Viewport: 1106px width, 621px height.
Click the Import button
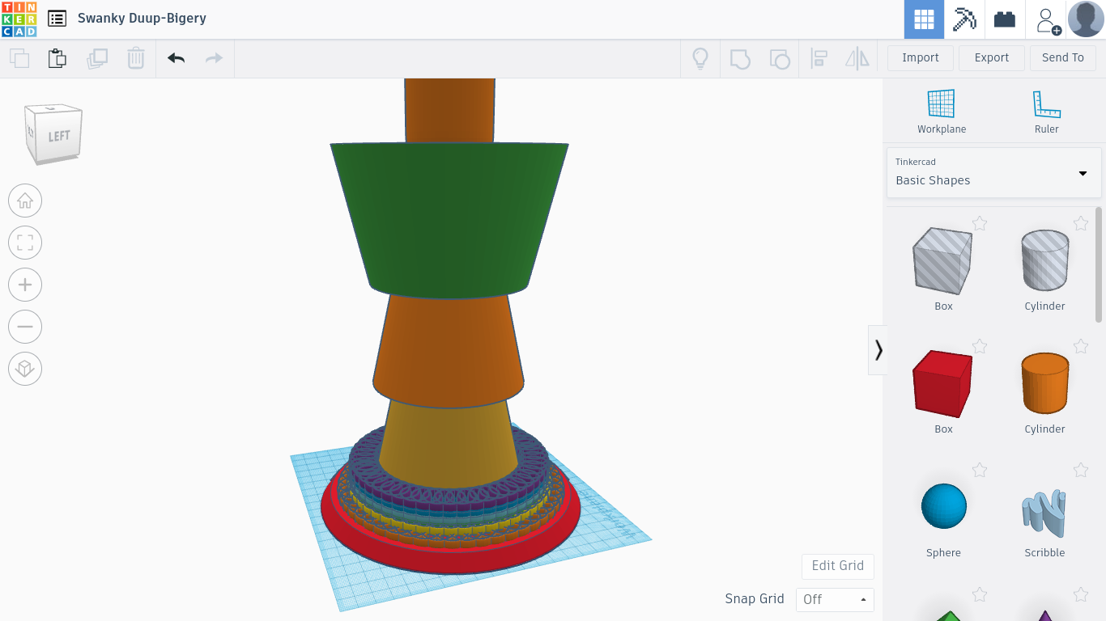tap(921, 57)
